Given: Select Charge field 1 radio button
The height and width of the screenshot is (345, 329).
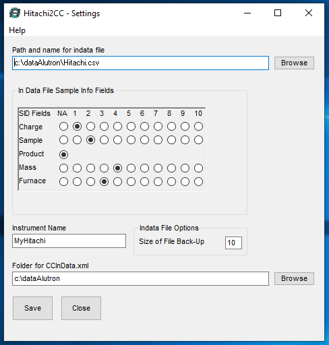Looking at the screenshot, I should [x=77, y=127].
